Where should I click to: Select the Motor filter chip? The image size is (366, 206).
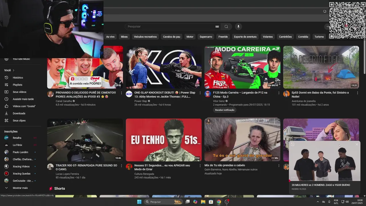point(190,37)
